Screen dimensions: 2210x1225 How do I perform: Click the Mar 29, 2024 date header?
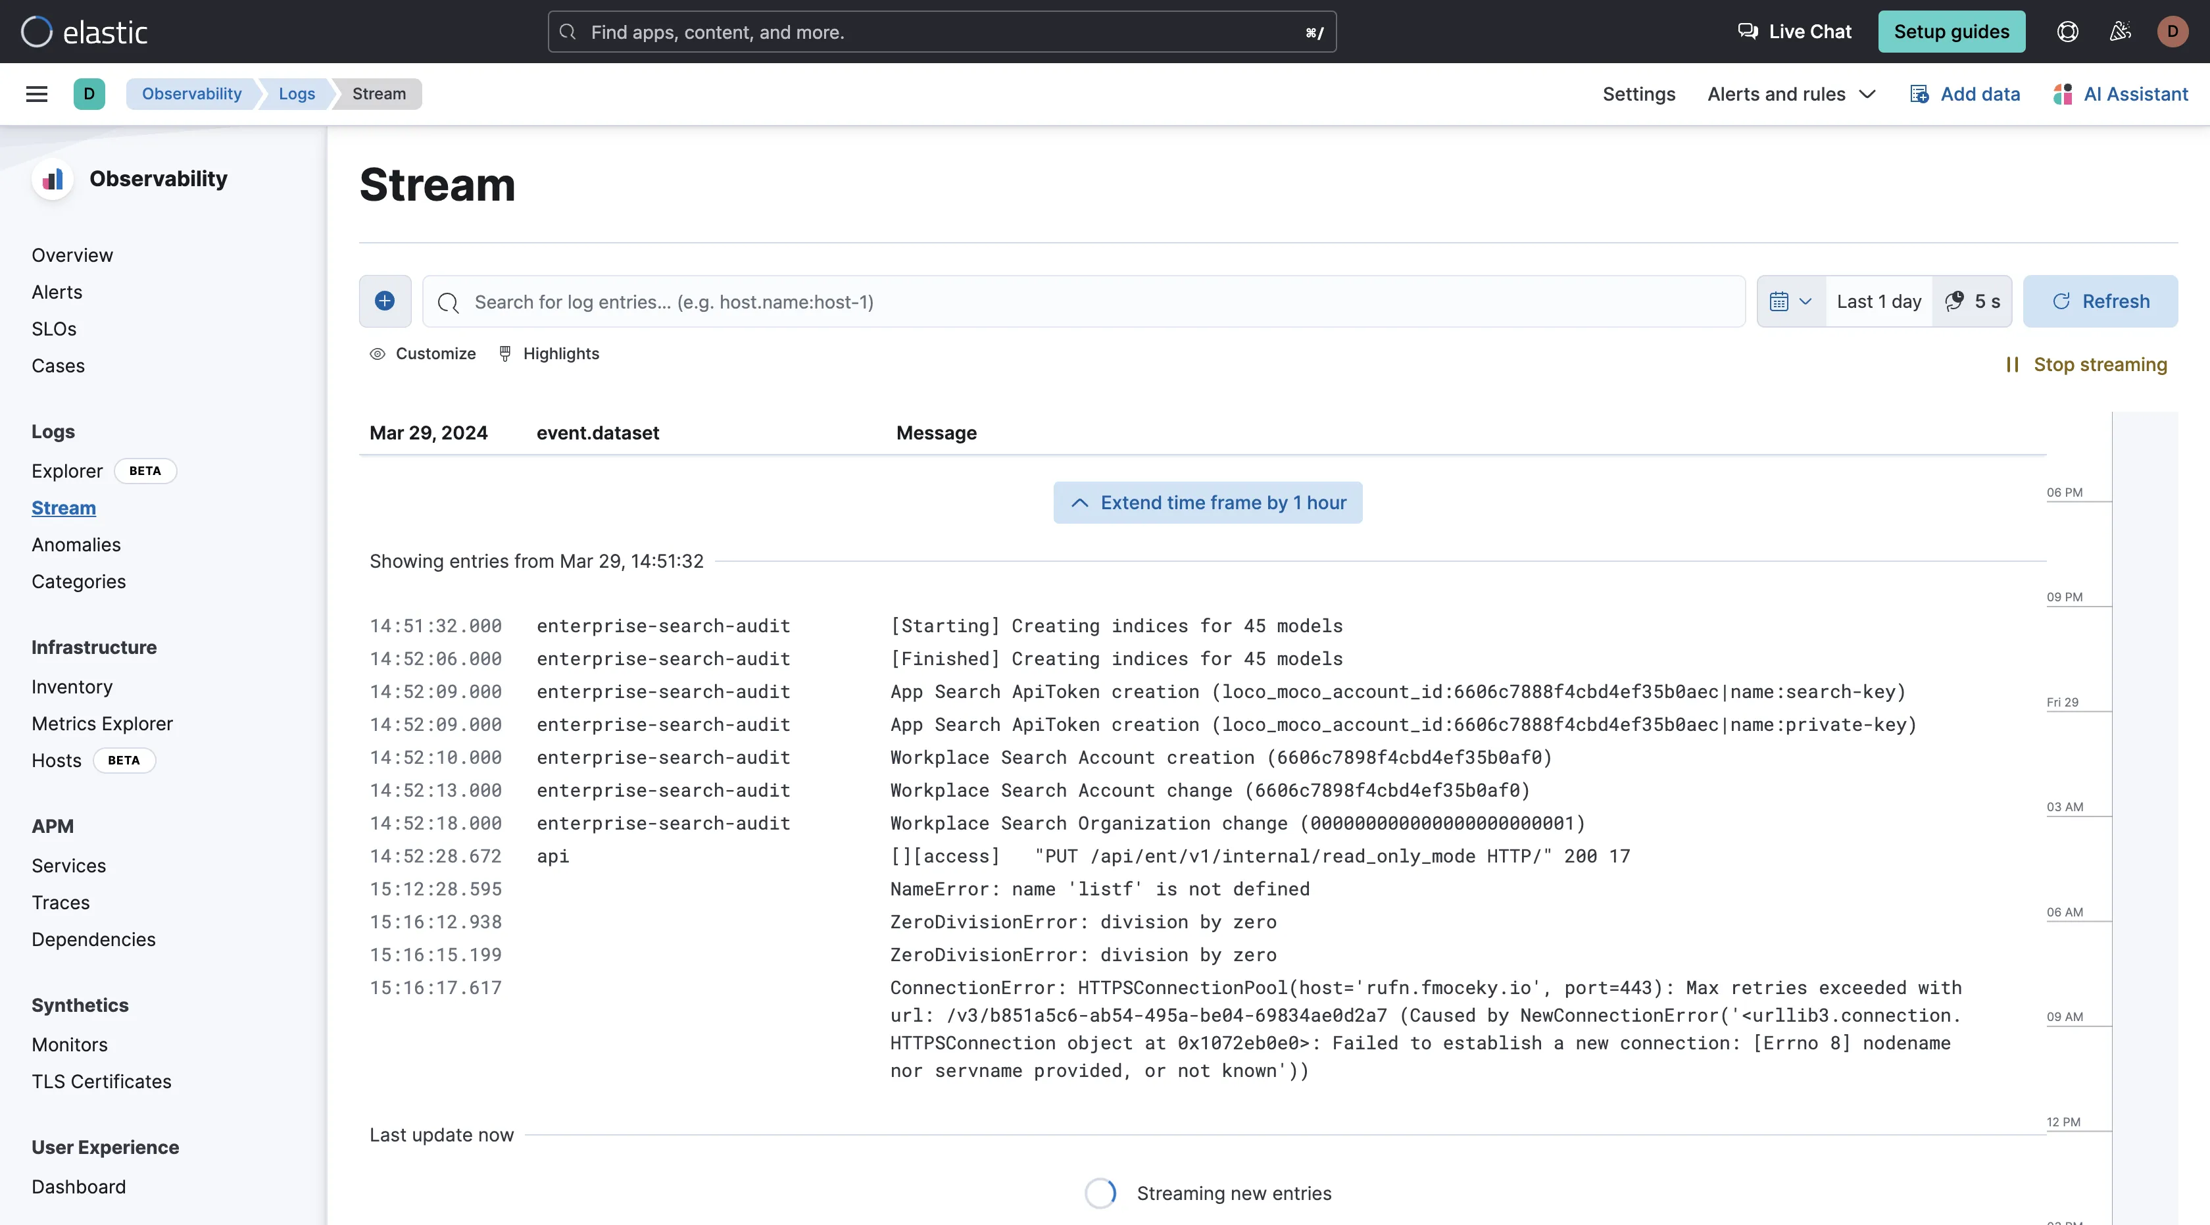pyautogui.click(x=428, y=432)
